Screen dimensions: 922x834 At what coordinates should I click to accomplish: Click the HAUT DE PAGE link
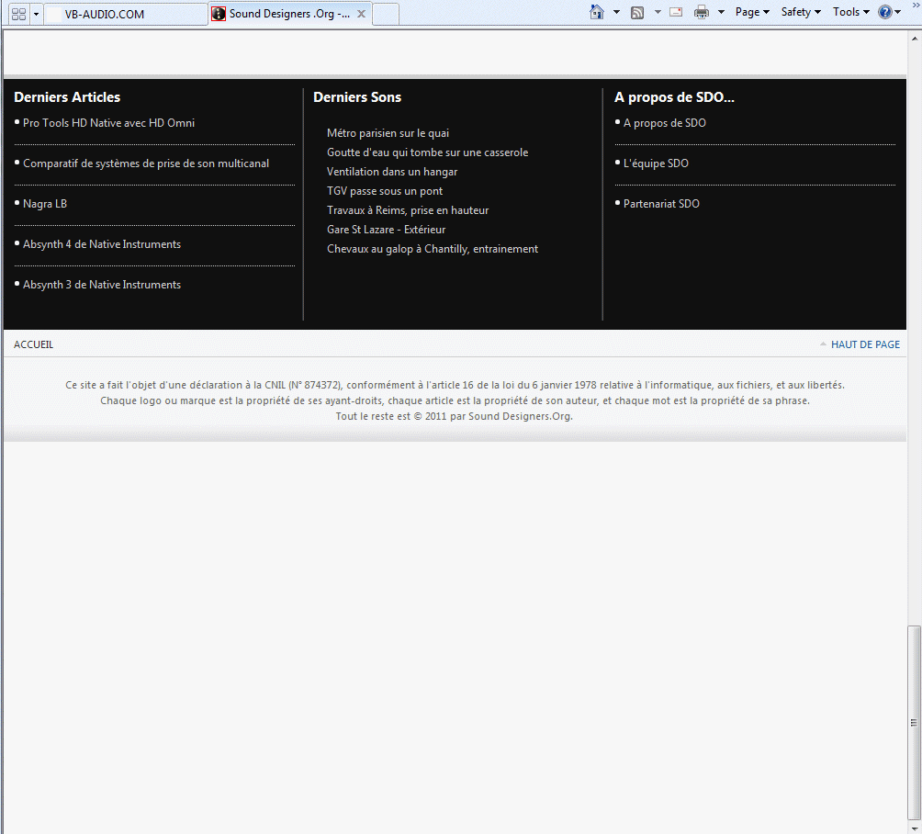coord(865,344)
